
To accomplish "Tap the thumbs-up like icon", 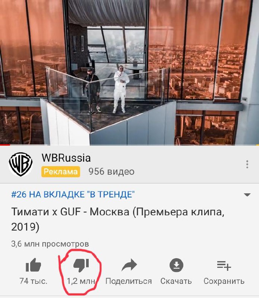I will [x=34, y=265].
